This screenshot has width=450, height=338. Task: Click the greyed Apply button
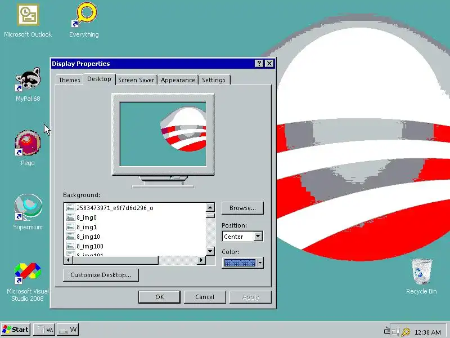[x=250, y=297]
